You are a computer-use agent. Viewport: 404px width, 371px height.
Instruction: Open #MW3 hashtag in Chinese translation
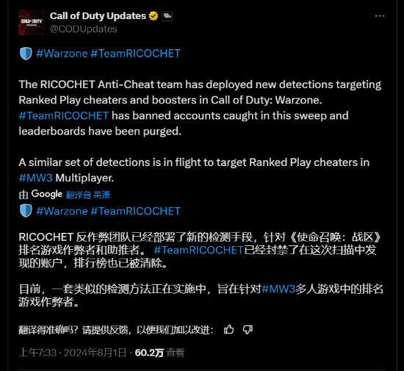pyautogui.click(x=278, y=289)
